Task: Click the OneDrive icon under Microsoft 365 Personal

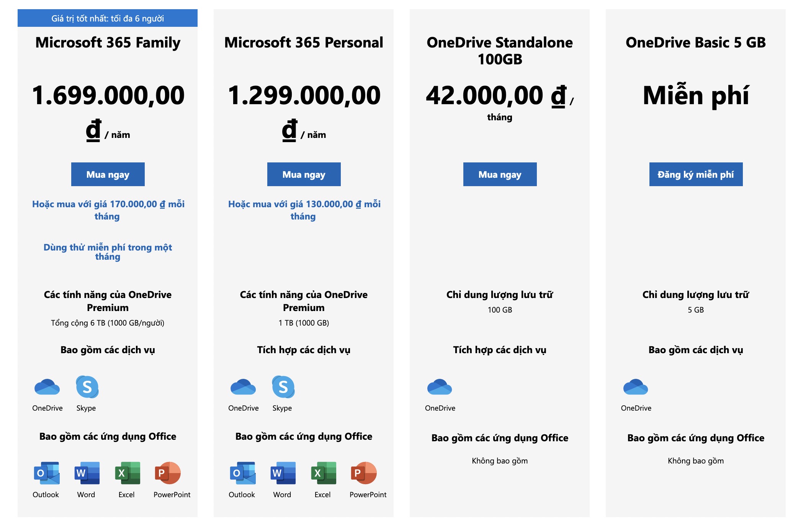Action: 243,387
